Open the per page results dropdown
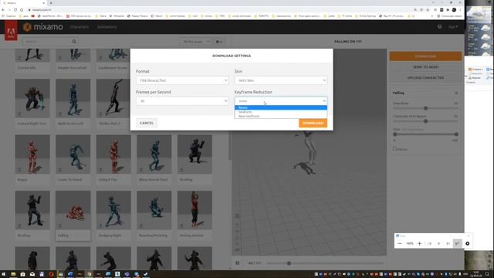The image size is (494, 278). (195, 42)
